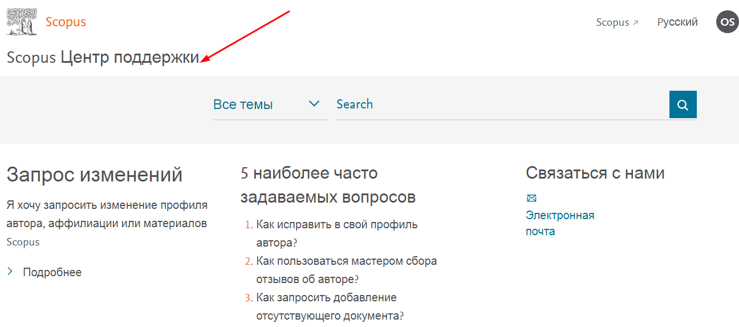Click the Elsevier tree logo
Viewport: 739px width, 327px height.
22,23
